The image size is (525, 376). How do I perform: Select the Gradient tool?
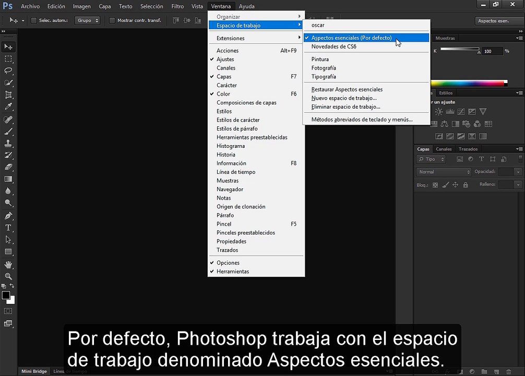click(x=8, y=179)
